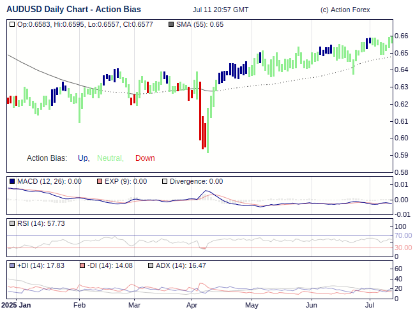Click the pink EXP (9) legend swatch

[99, 181]
